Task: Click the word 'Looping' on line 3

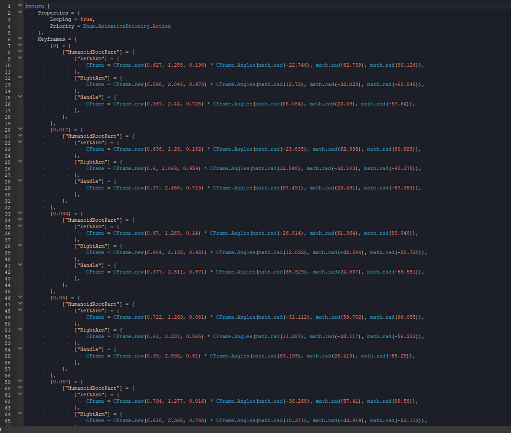Action: click(61, 19)
